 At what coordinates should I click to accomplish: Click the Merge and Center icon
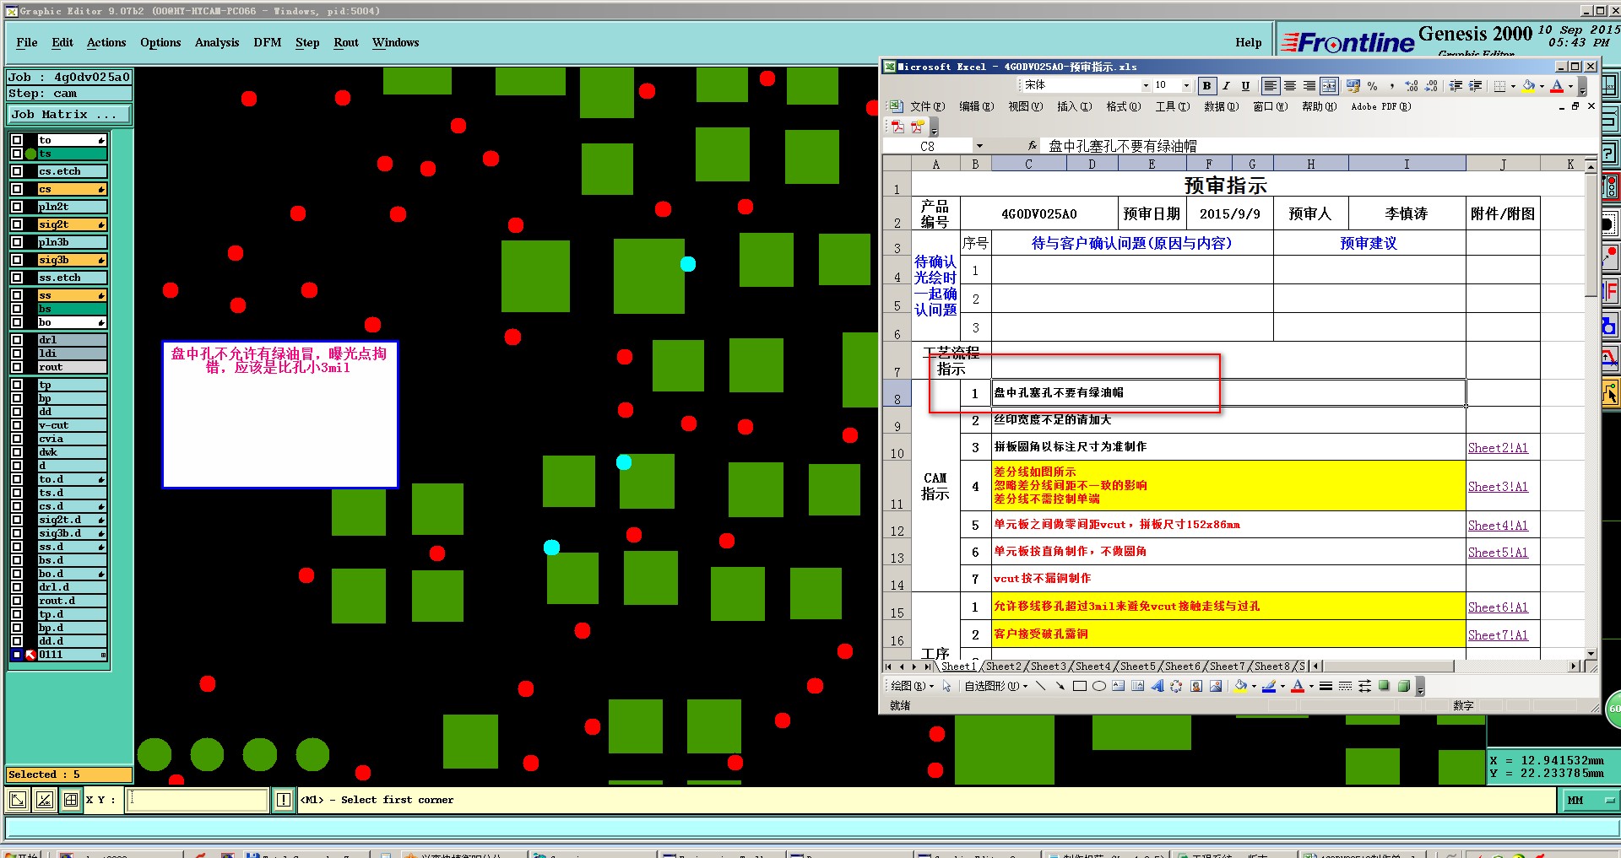1329,86
